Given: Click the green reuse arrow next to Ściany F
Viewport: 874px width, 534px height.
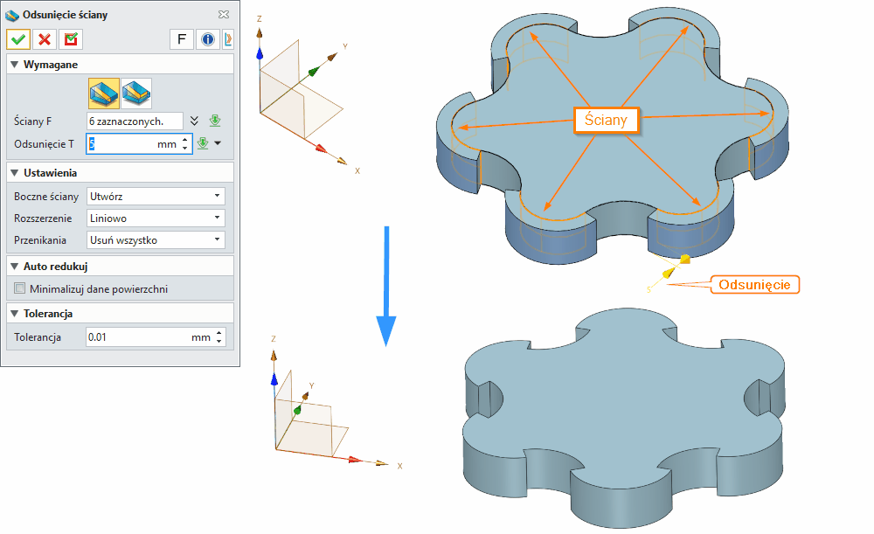Looking at the screenshot, I should click(x=215, y=121).
